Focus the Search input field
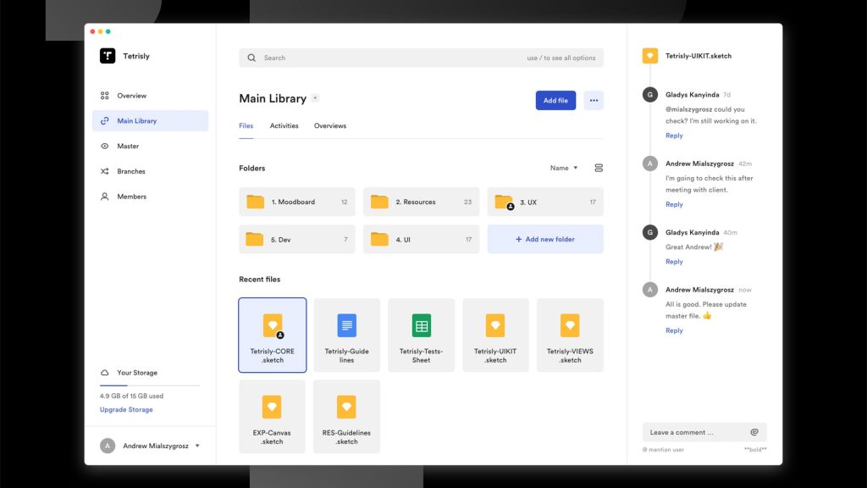Image resolution: width=867 pixels, height=488 pixels. 389,58
